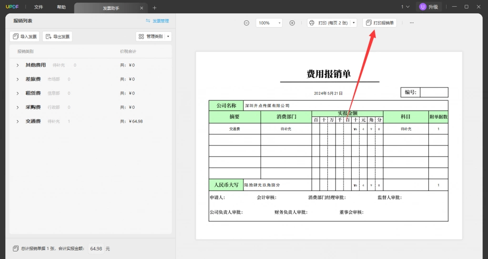Click 陆拾肆元玖角捌分 amount text

(262, 185)
